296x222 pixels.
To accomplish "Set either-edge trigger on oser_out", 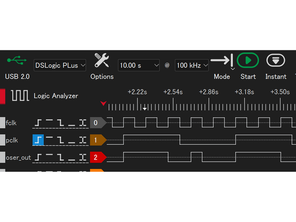I will point(83,158).
